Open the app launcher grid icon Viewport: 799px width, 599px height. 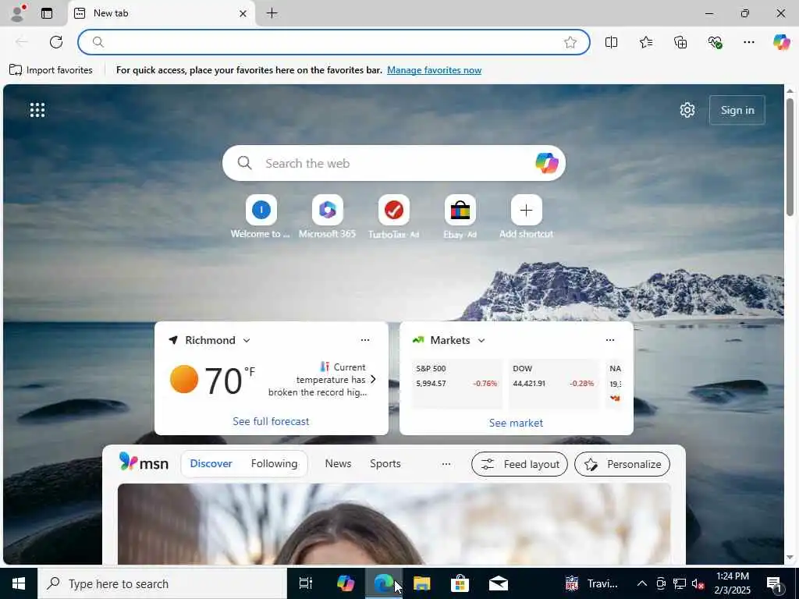point(37,110)
